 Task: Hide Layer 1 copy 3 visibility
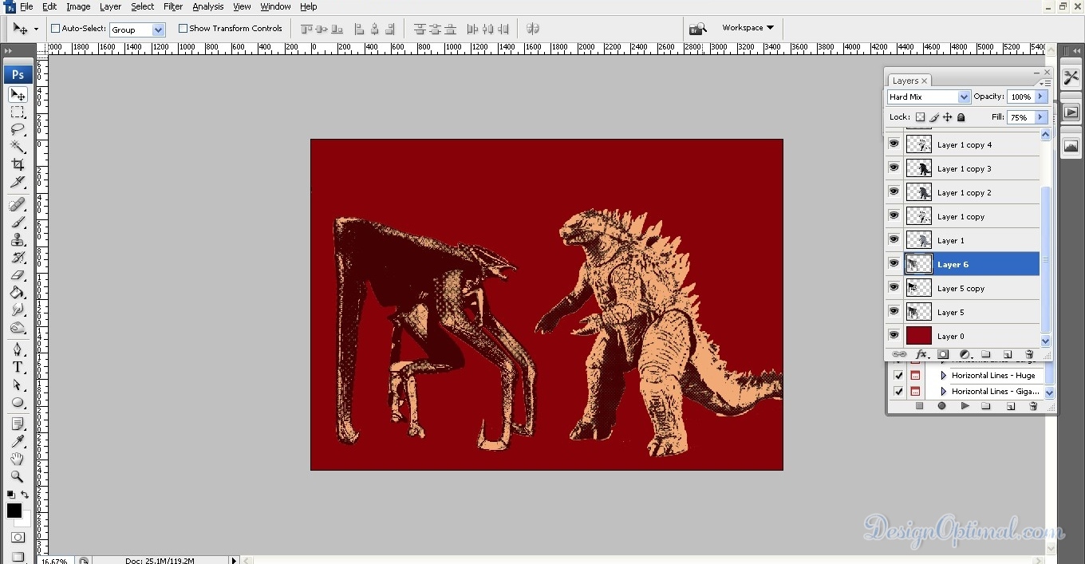point(894,168)
